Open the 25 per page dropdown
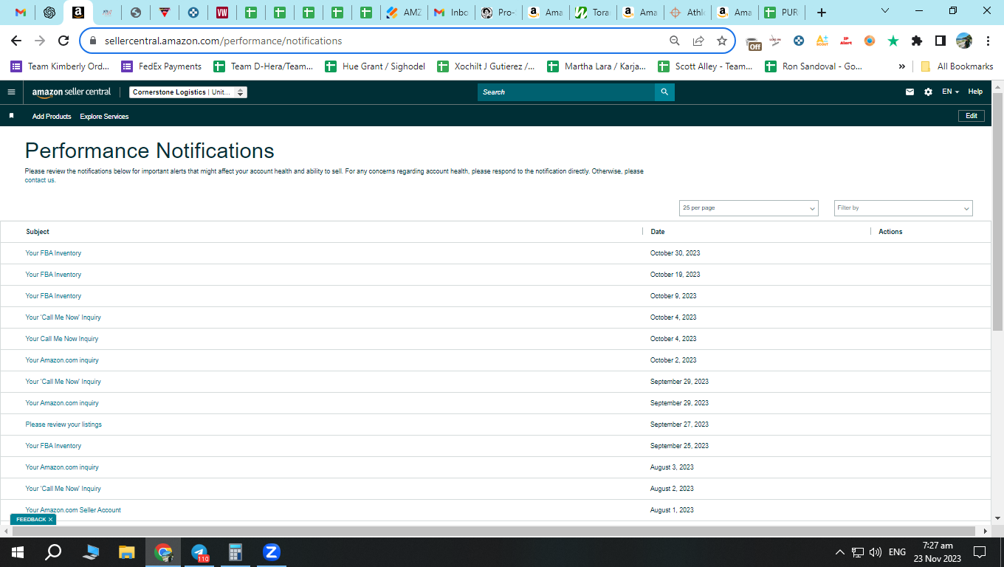Screen dimensions: 1004x567 pyautogui.click(x=749, y=208)
